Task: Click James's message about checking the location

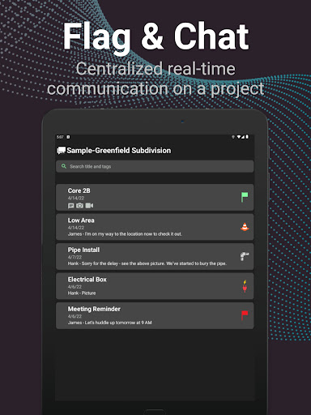Action: coord(125,234)
